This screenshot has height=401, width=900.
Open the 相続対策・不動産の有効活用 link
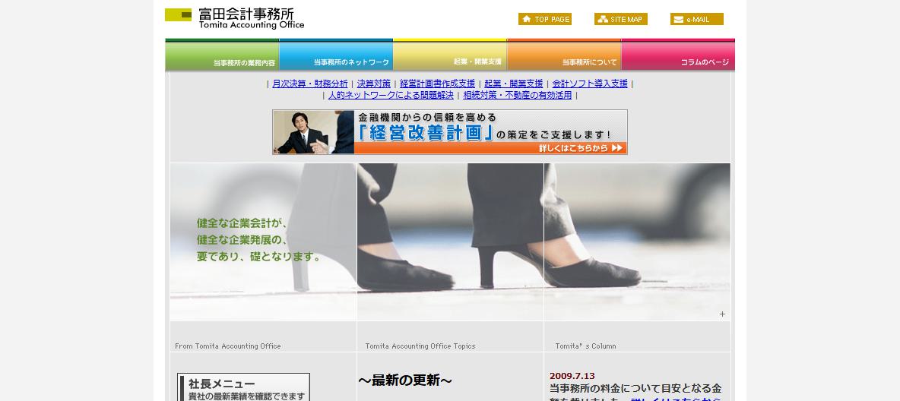coord(518,95)
